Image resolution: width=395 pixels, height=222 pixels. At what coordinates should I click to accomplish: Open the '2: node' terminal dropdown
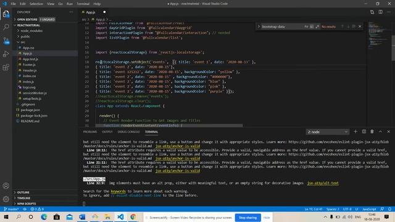(328, 132)
